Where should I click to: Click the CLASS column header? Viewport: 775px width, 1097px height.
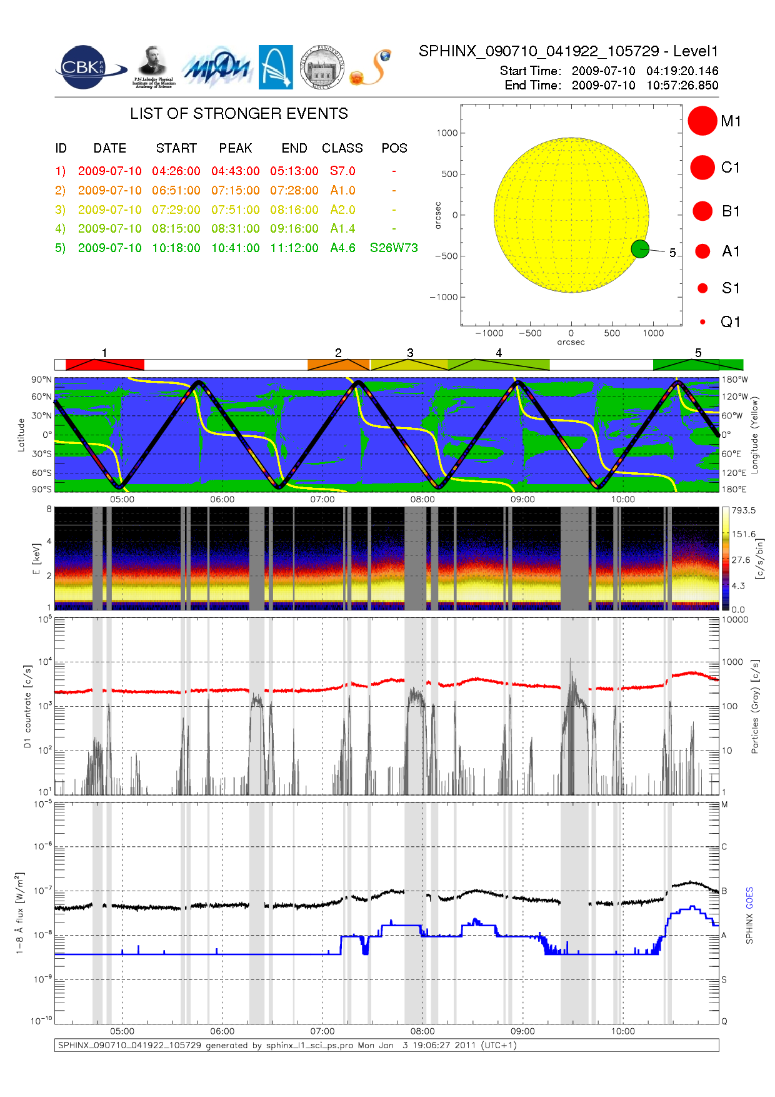point(342,148)
